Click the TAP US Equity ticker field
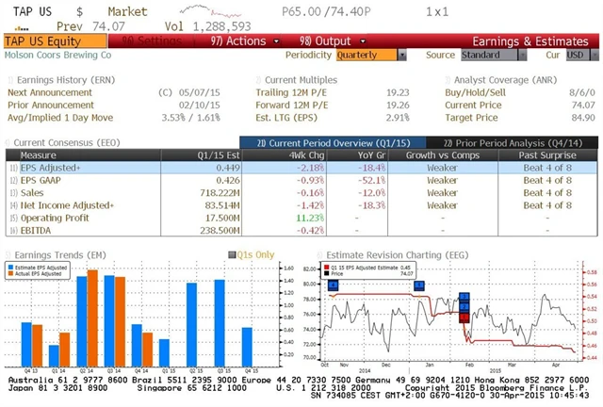 pos(42,41)
